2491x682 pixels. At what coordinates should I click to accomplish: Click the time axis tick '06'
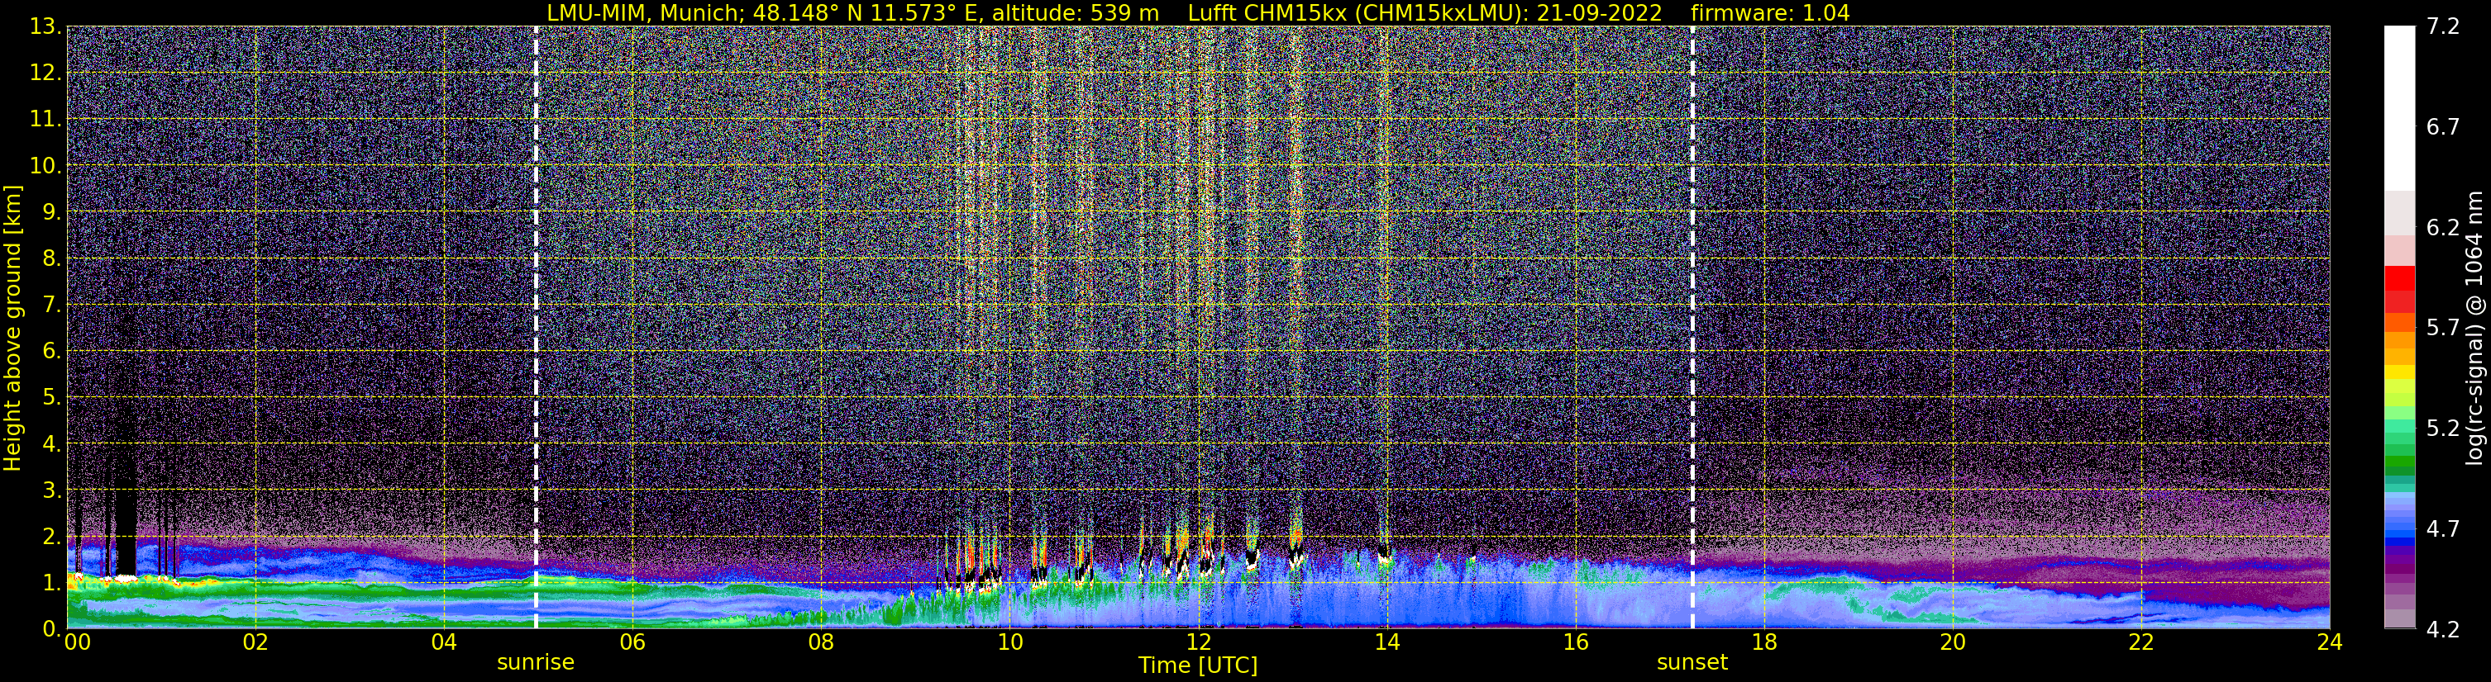tap(632, 643)
